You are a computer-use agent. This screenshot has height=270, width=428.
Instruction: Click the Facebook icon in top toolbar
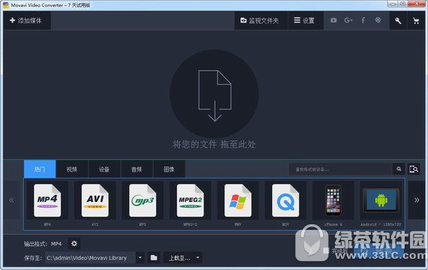(x=363, y=20)
